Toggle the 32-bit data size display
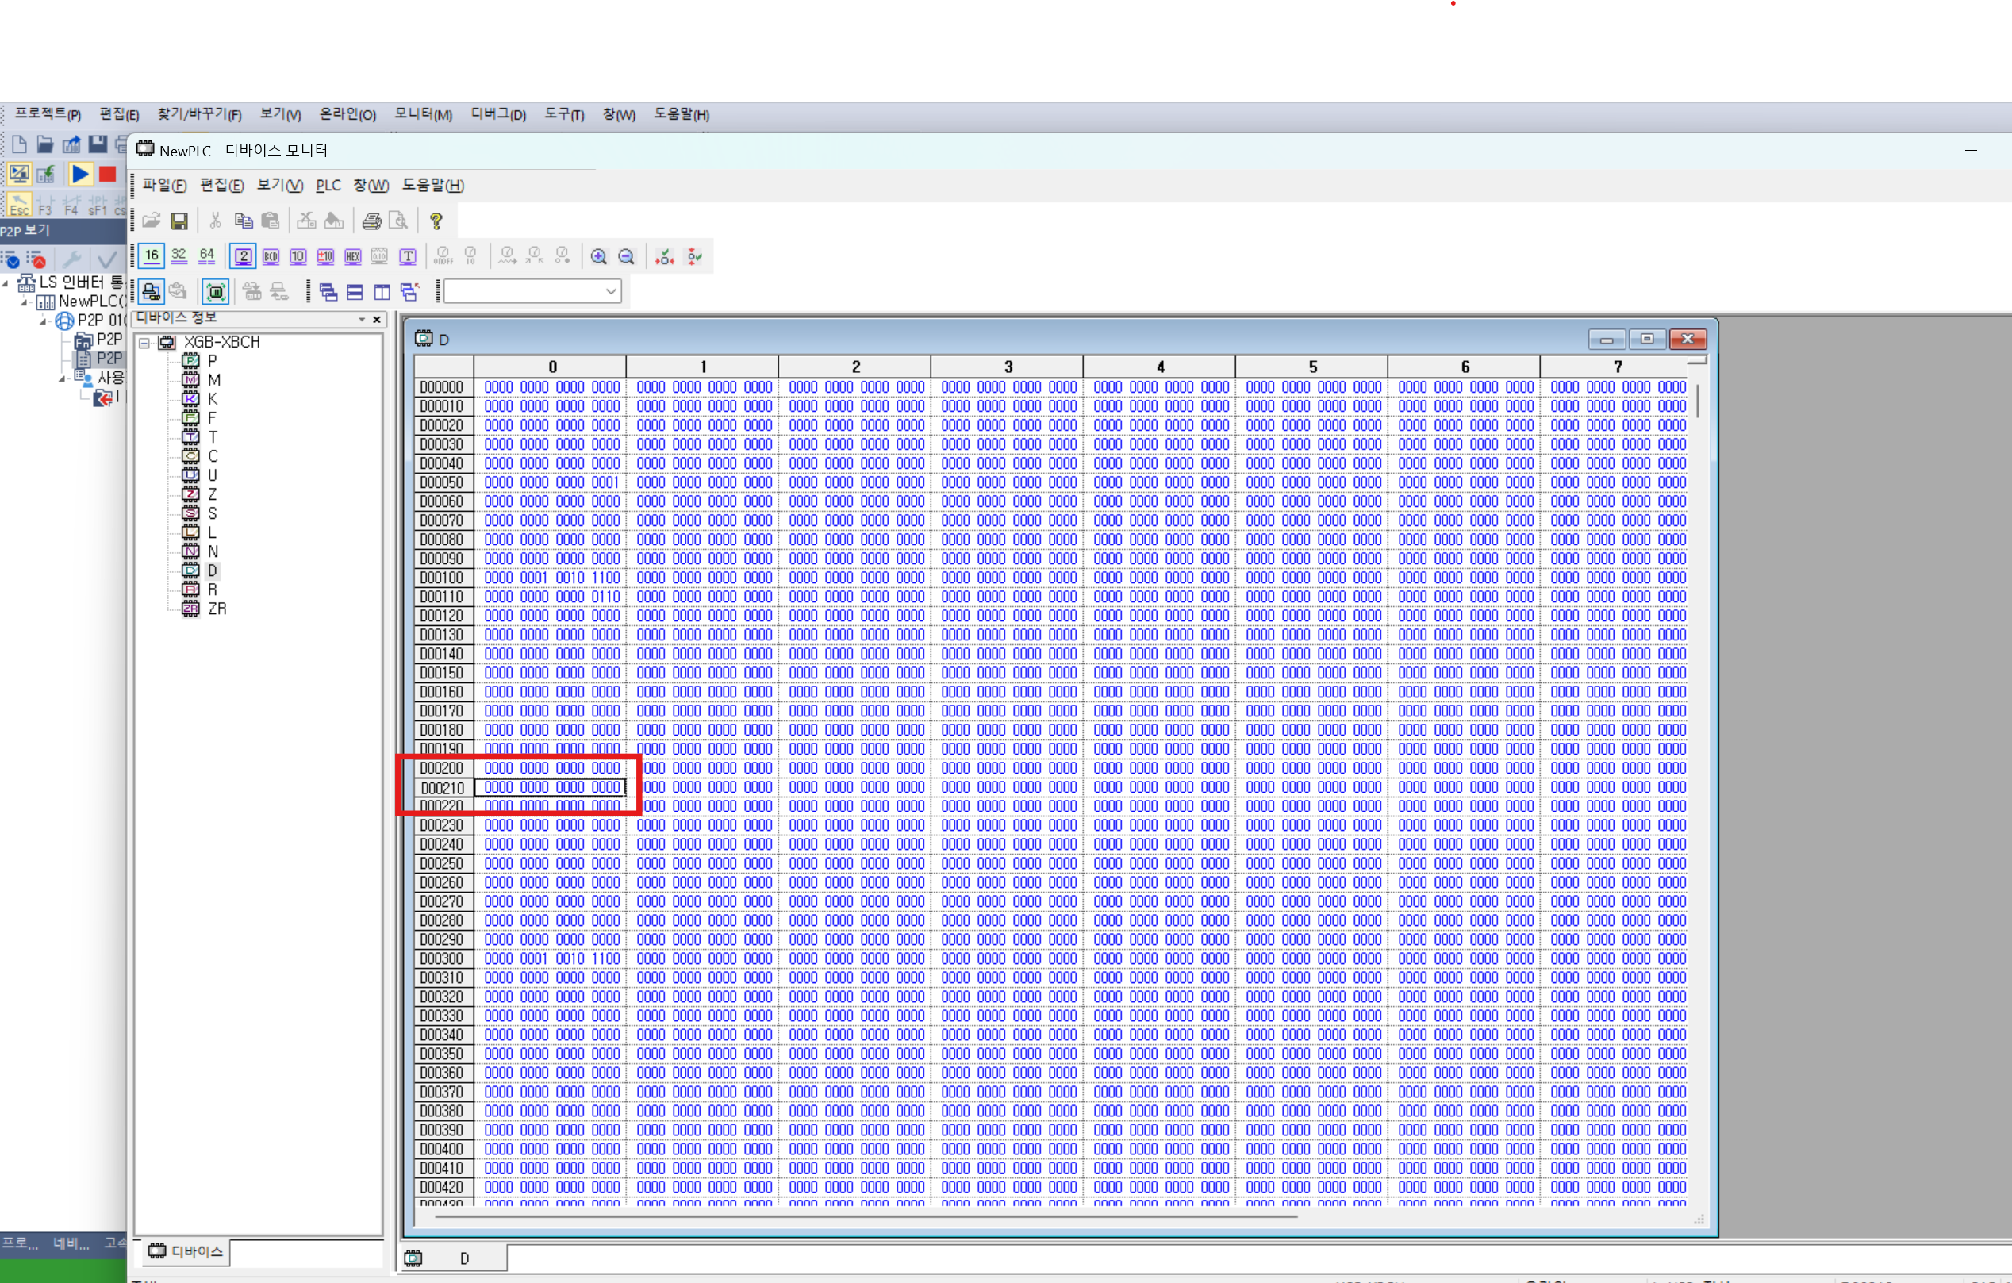This screenshot has height=1283, width=2012. tap(179, 255)
